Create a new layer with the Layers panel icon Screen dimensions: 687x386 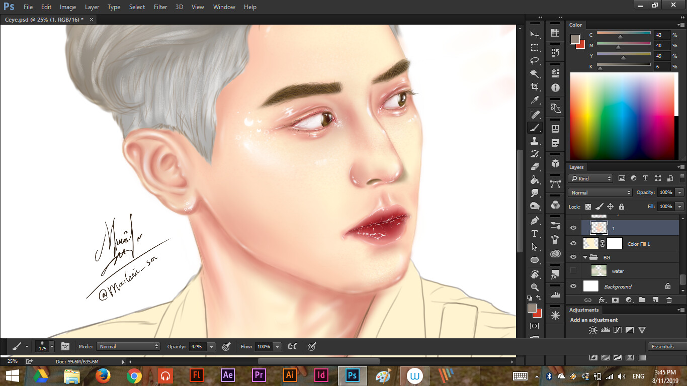655,300
